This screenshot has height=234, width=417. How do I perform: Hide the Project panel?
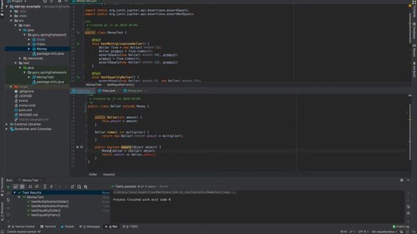click(66, 1)
